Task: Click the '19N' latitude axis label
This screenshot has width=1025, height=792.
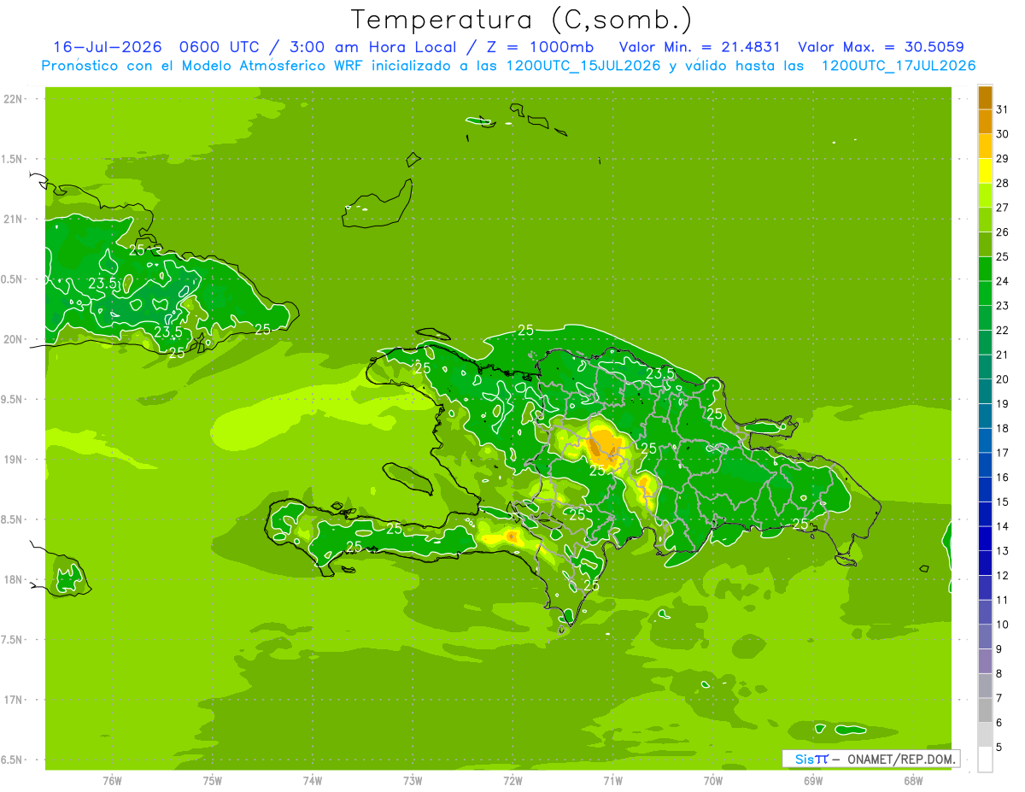Action: coord(14,460)
